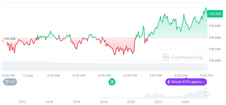This screenshot has height=105, width=226.
Task: Select 2024 on the history timeline
Action: [185, 102]
